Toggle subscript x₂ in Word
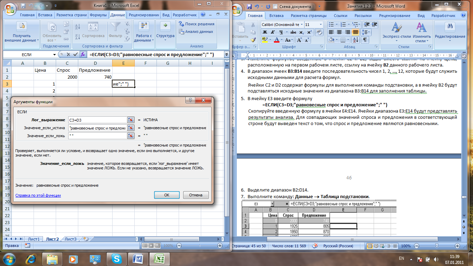 click(301, 32)
